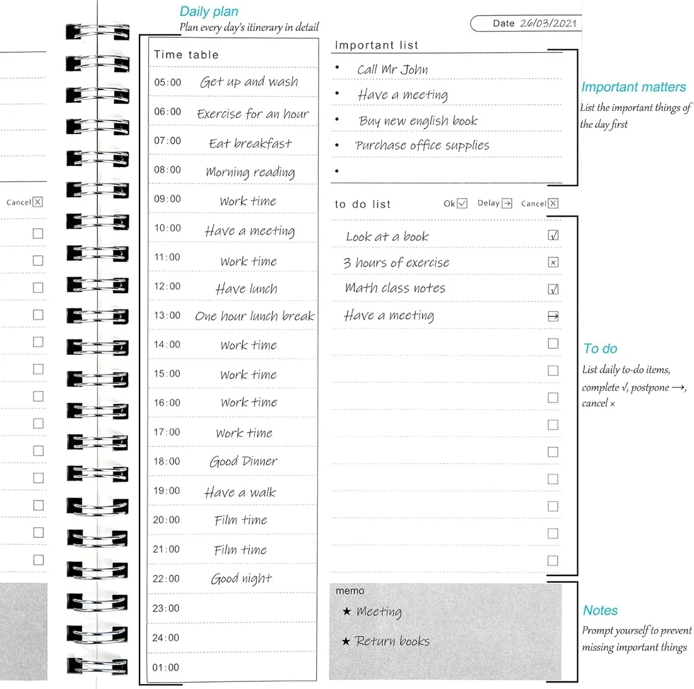Click the Ok checkmark legend icon
Viewport: 694px width, 689px height.
click(462, 203)
